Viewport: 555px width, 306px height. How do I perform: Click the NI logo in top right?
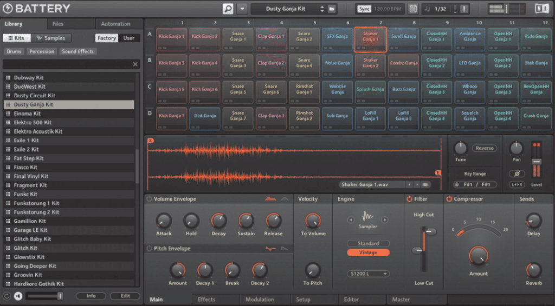click(x=542, y=9)
